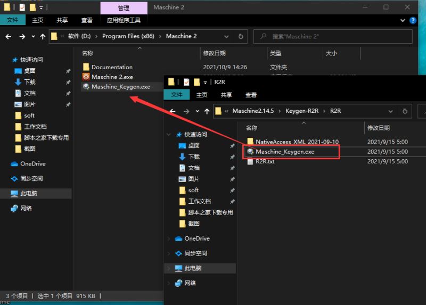Go back in Maschine 2 window
The height and width of the screenshot is (305, 426).
pos(9,36)
